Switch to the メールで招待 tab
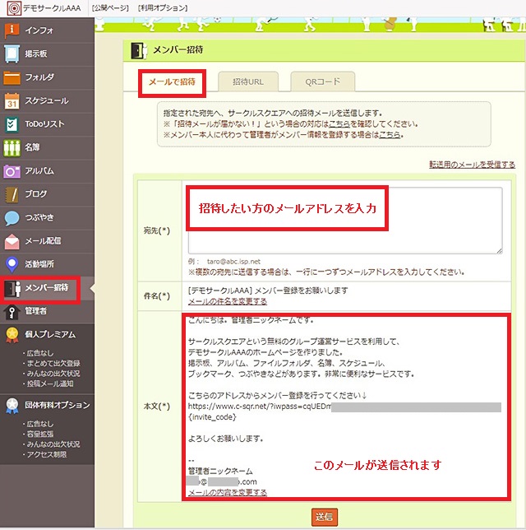 coord(172,81)
